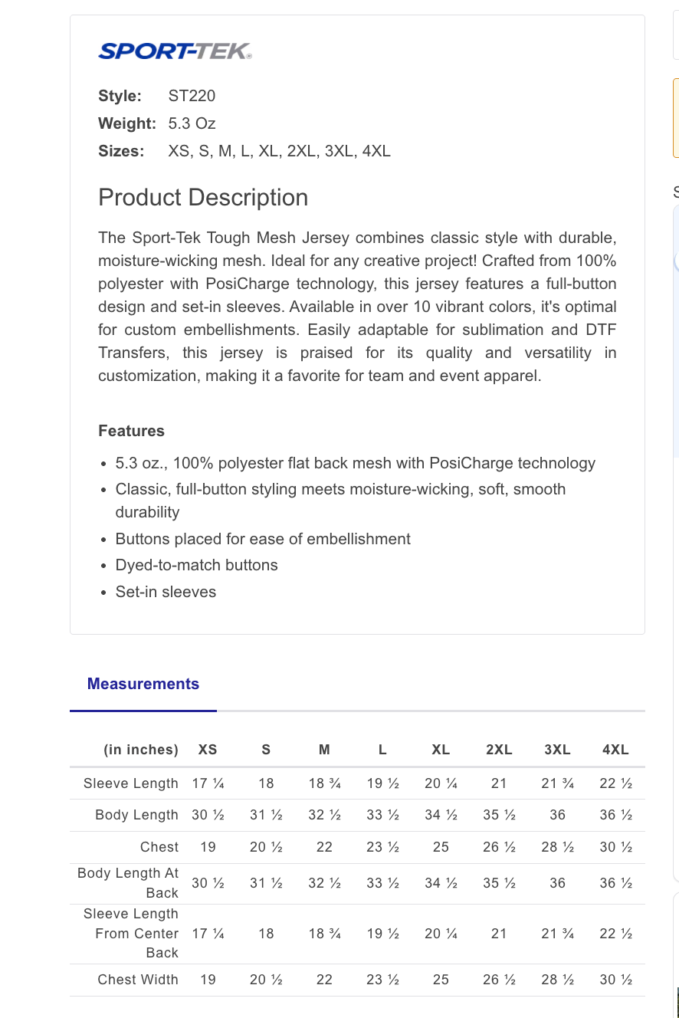Click the Dyed-to-match buttons feature bullet

click(197, 565)
